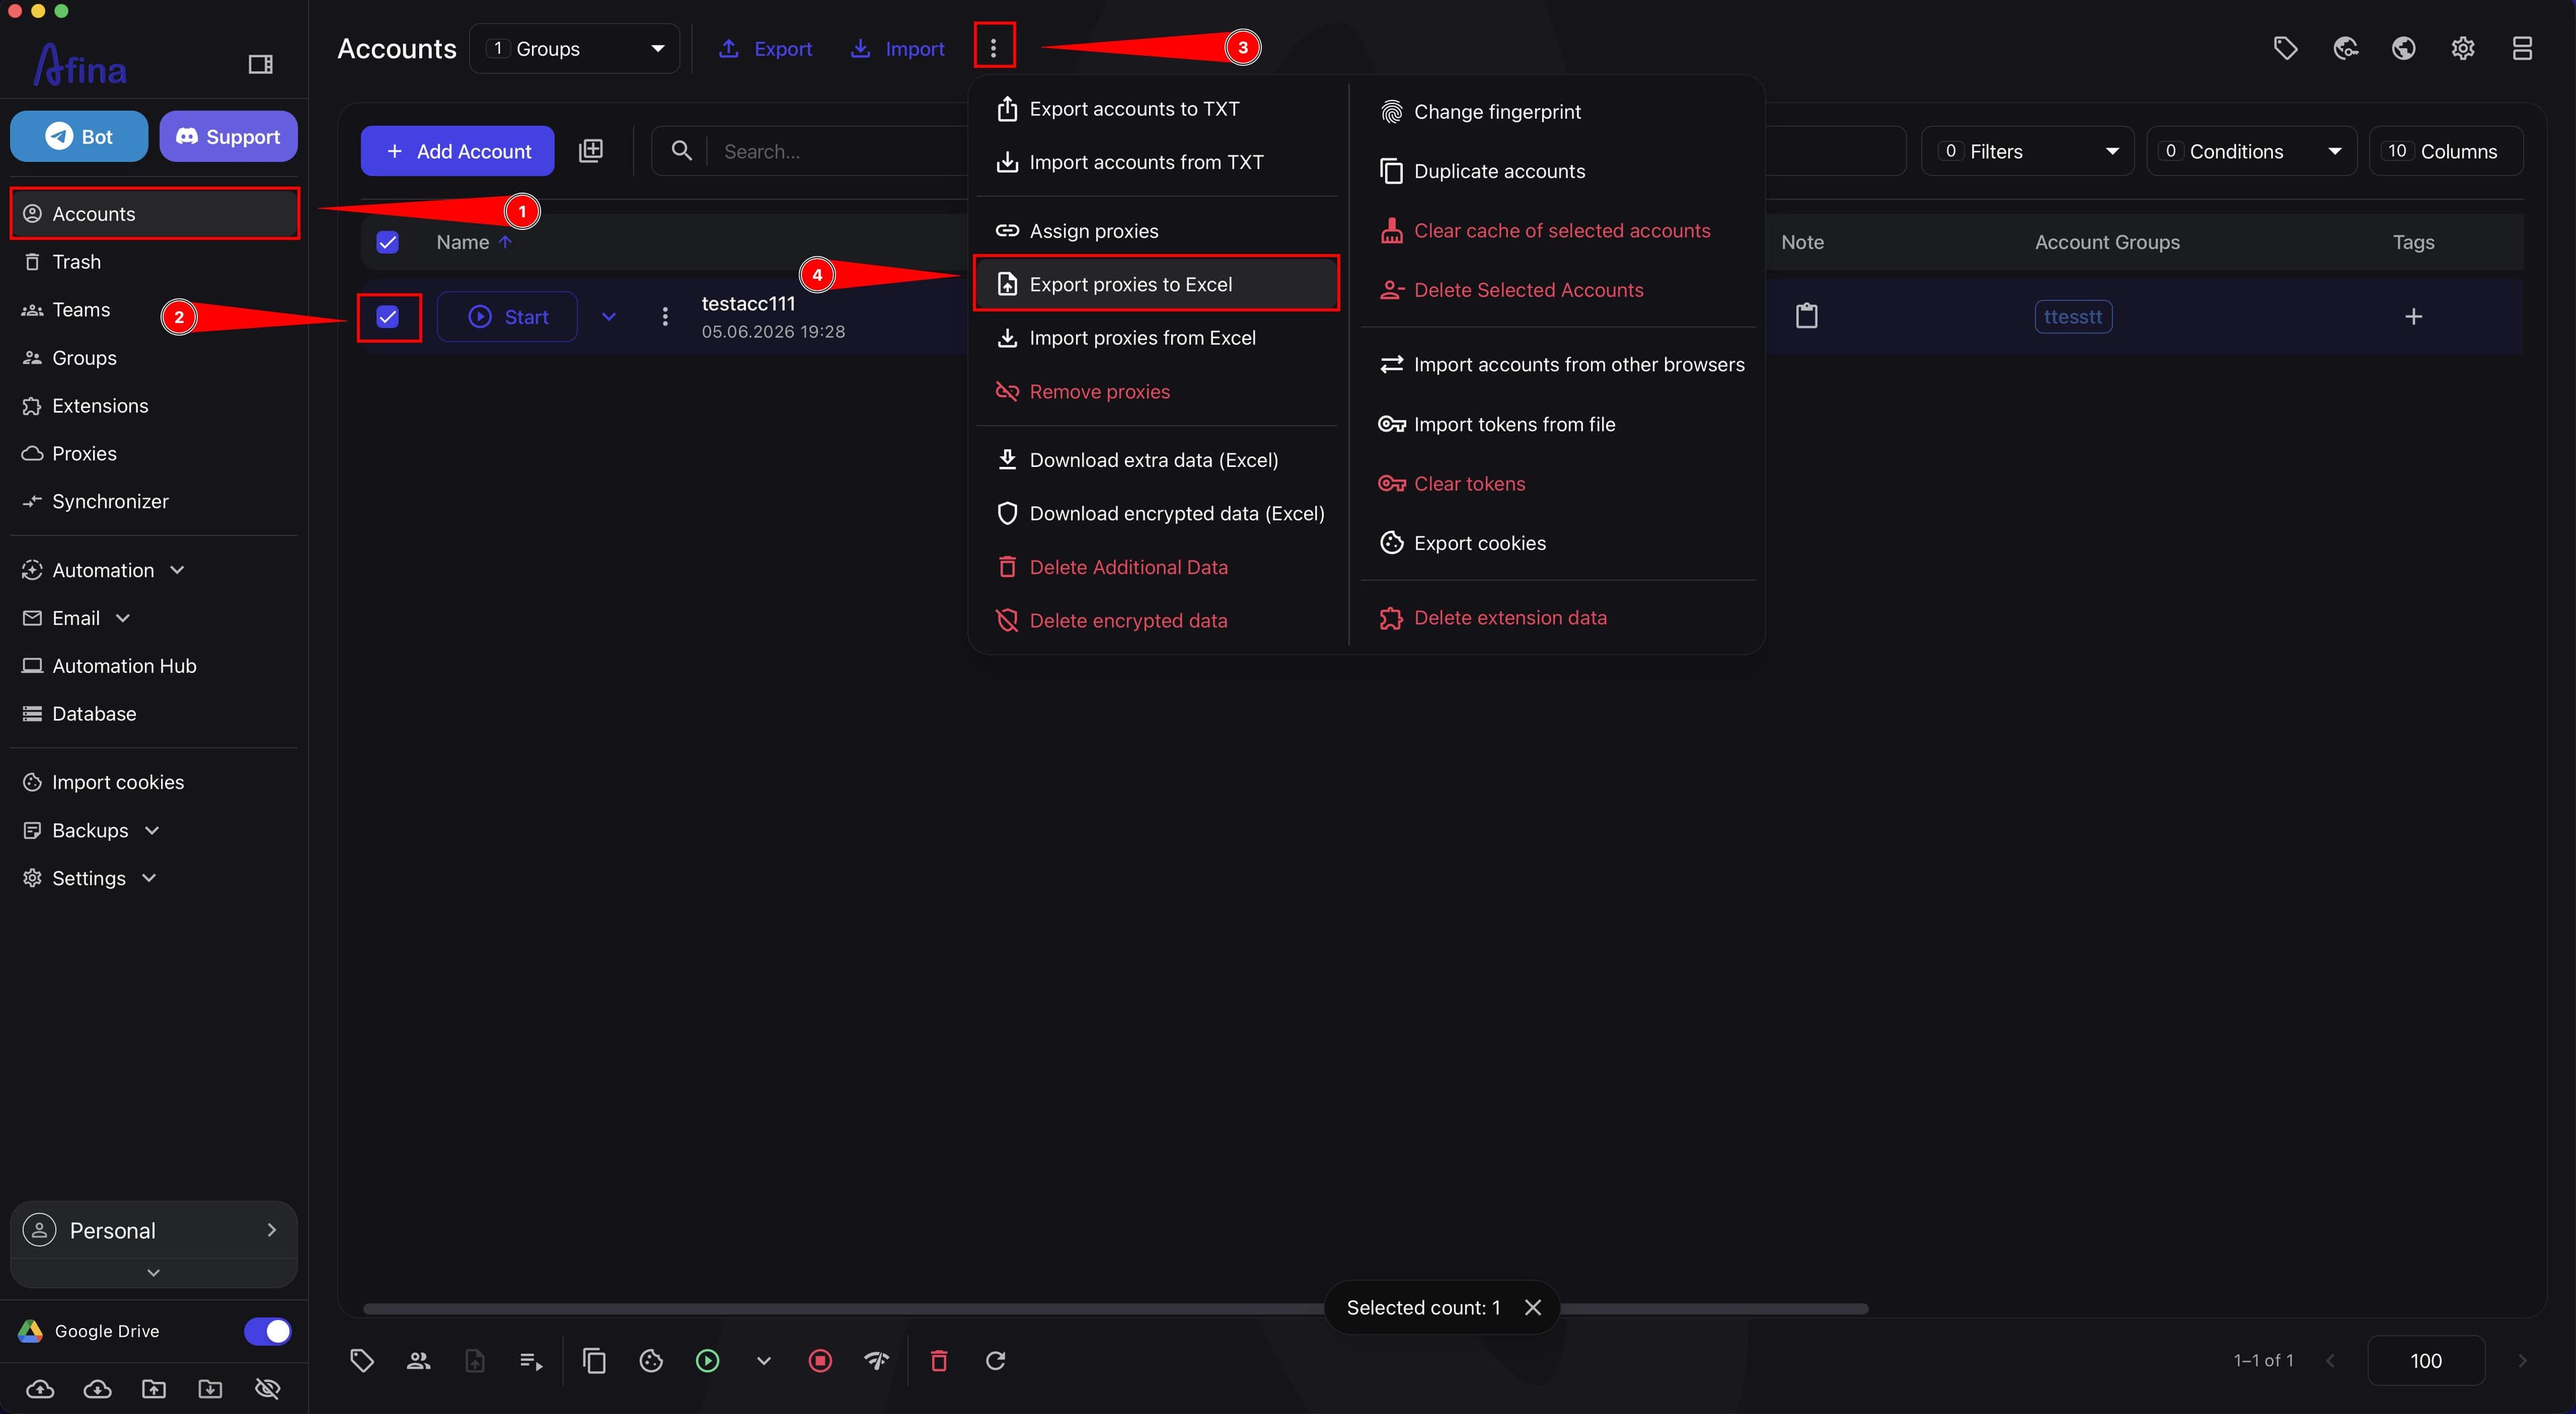Image resolution: width=2576 pixels, height=1414 pixels.
Task: Click the cookie icon in bottom toolbar
Action: pos(651,1360)
